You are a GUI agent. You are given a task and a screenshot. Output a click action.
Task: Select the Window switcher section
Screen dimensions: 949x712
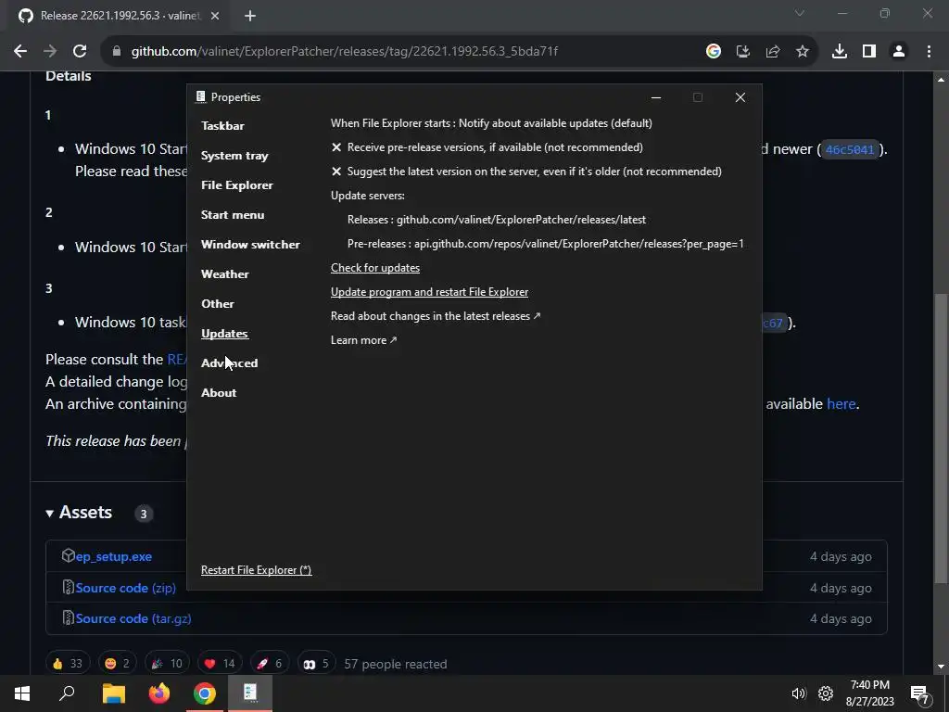(250, 245)
